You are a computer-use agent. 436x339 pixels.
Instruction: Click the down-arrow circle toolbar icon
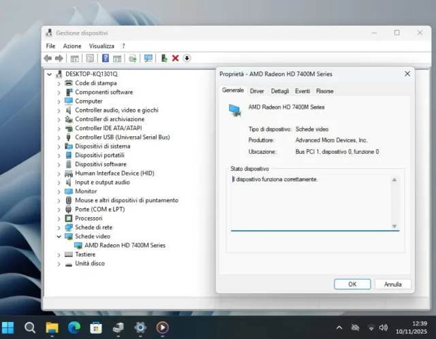[x=187, y=59]
